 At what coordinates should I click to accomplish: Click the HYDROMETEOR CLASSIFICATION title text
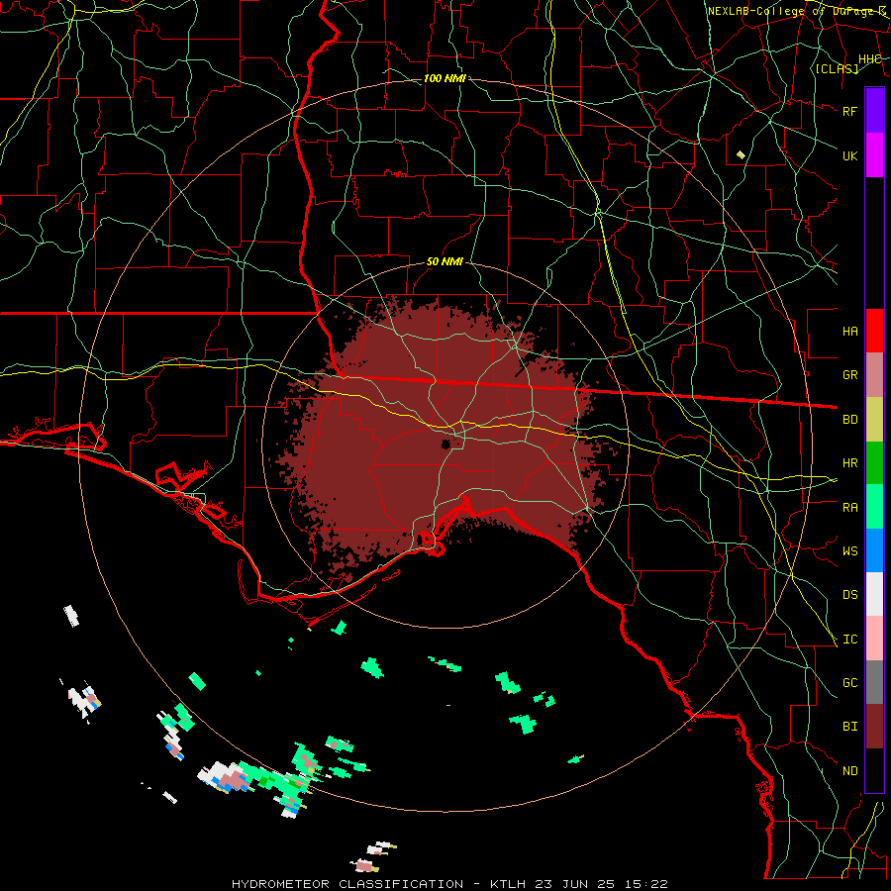point(347,884)
